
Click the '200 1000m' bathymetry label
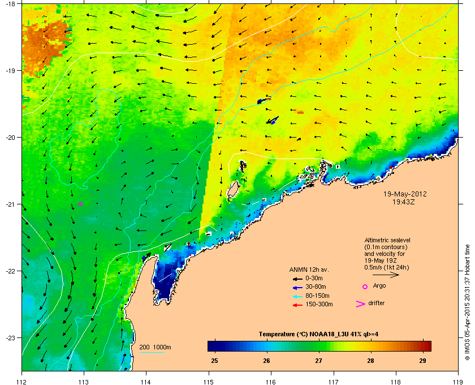point(155,347)
